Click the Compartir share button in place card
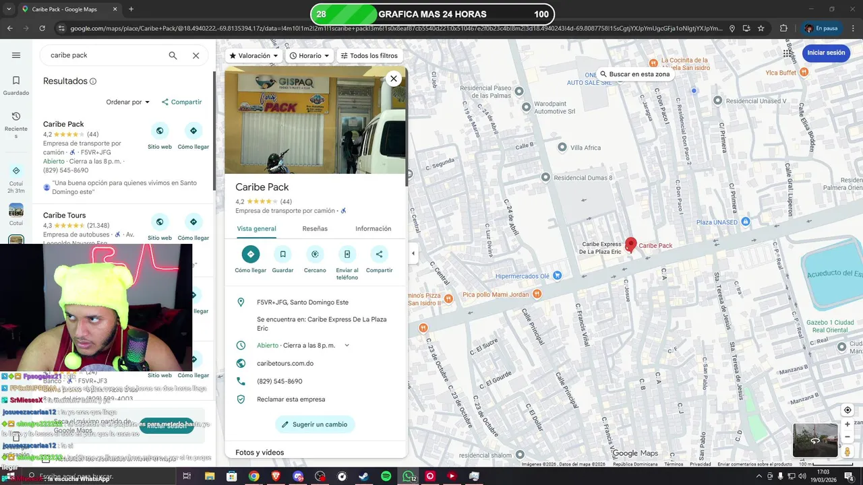Image resolution: width=863 pixels, height=485 pixels. [x=379, y=259]
